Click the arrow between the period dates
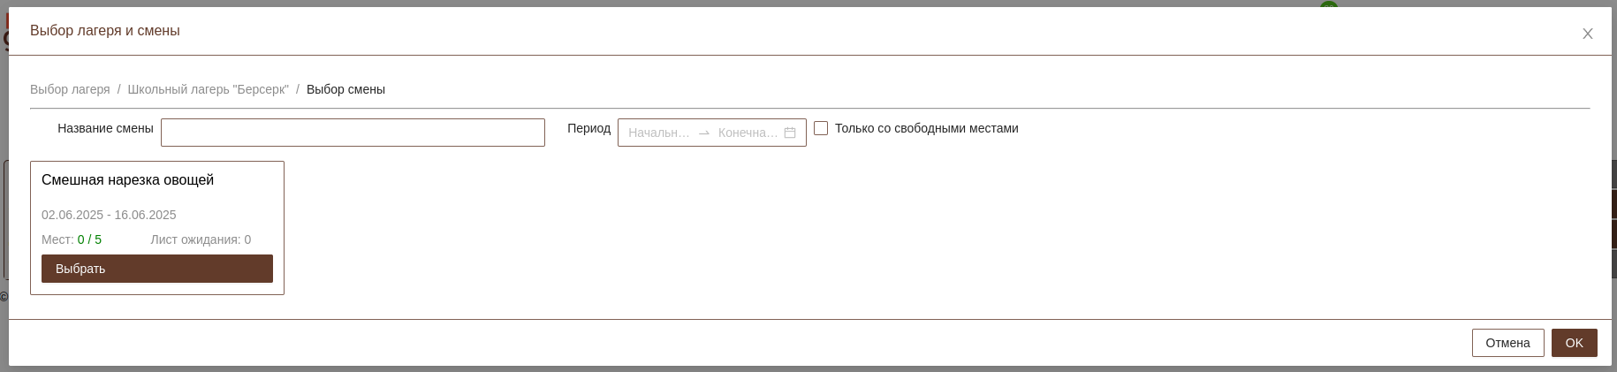 tap(704, 133)
